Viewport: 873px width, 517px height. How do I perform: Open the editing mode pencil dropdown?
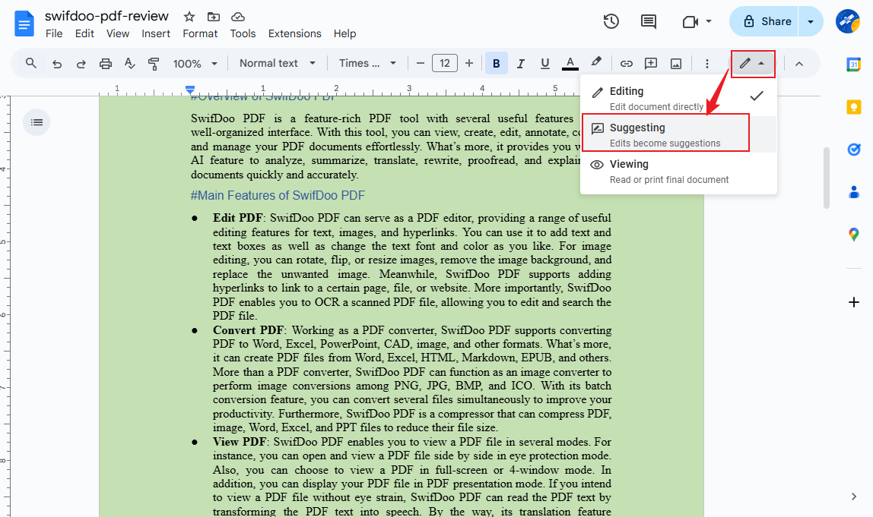point(753,63)
